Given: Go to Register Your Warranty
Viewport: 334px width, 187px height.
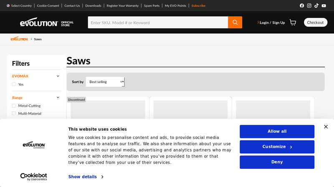Looking at the screenshot, I should pyautogui.click(x=123, y=5).
